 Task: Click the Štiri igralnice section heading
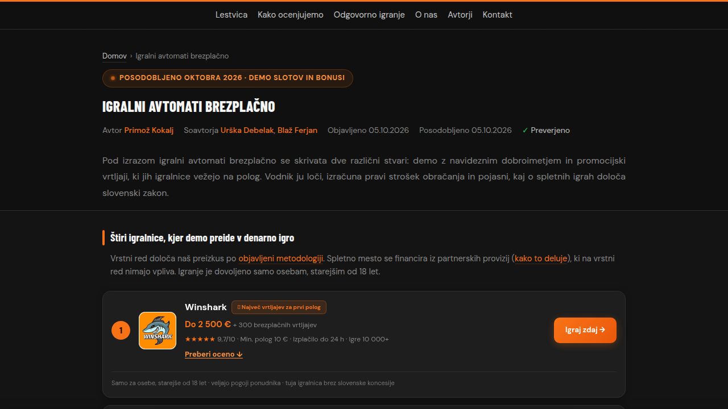point(202,237)
